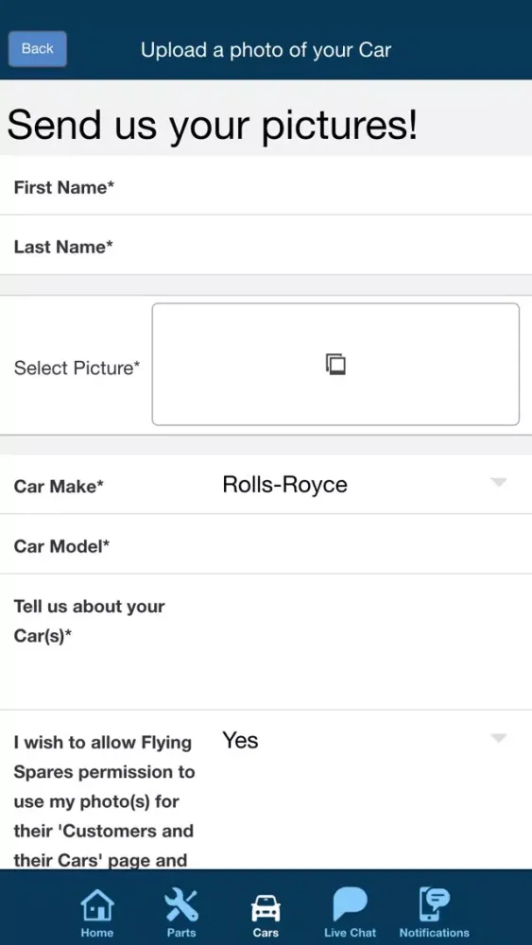This screenshot has height=945, width=532.
Task: Select the Rolls-Royce car make value
Action: [285, 485]
